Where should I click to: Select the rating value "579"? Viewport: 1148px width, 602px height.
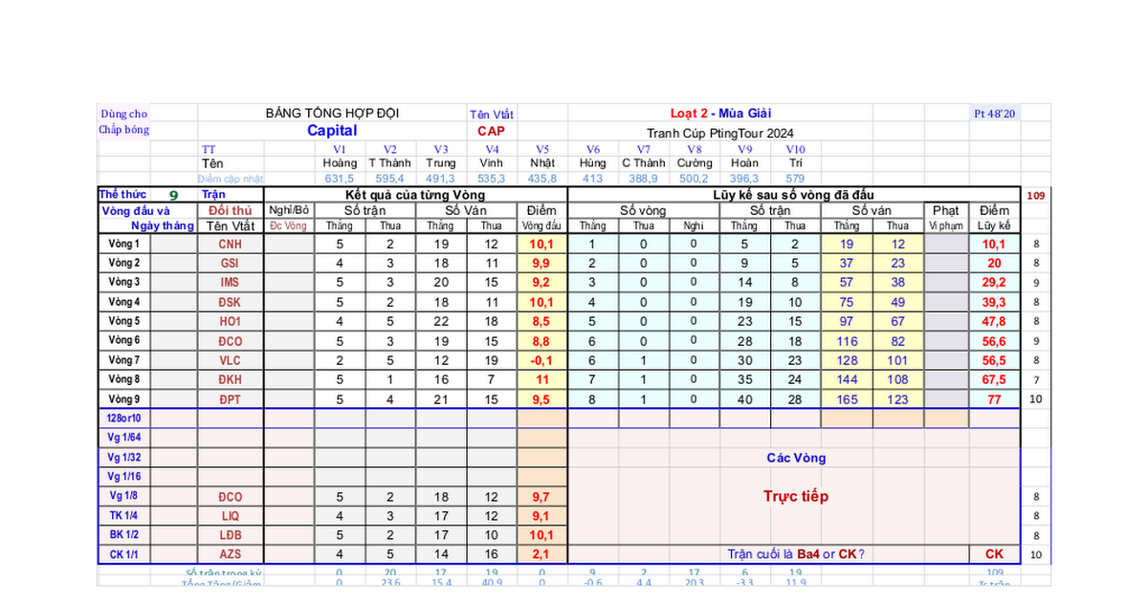pyautogui.click(x=796, y=179)
